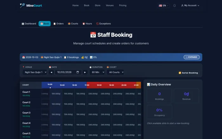Open the Pricing nav item
Viewport: 222px width, 139px height.
[x=123, y=5]
